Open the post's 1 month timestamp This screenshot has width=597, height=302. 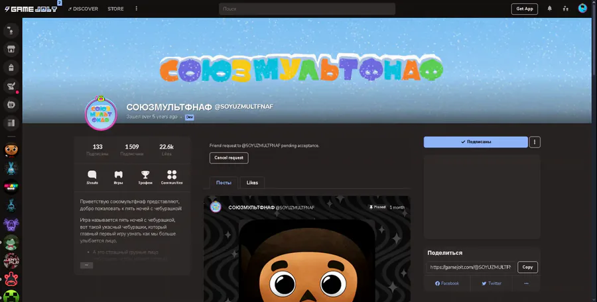coord(397,207)
